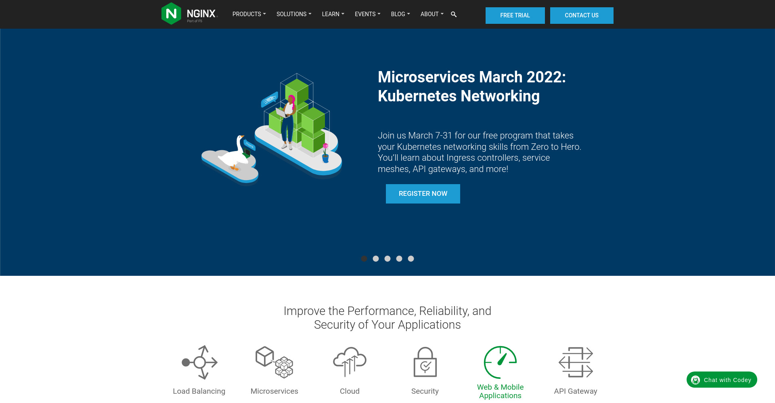Click the Microservices March 2022 headline
This screenshot has width=775, height=403.
point(472,86)
